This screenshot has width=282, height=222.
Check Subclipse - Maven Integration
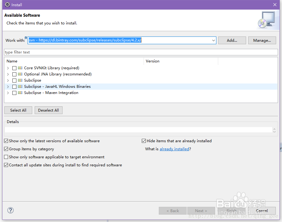pyautogui.click(x=14, y=93)
